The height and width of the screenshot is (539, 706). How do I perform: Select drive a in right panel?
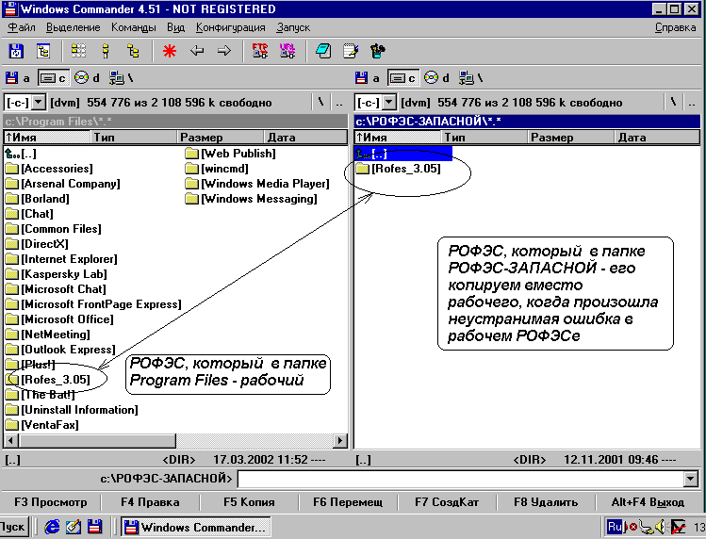[x=368, y=78]
